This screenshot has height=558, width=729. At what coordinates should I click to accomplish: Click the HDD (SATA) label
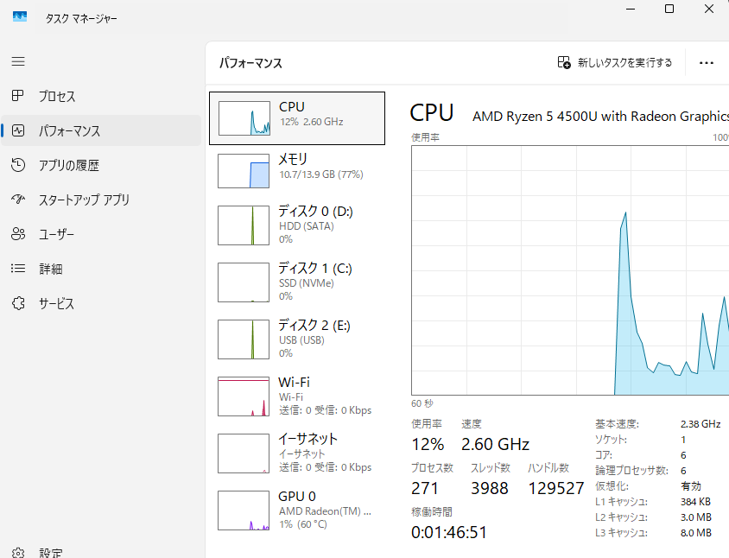[x=307, y=226]
